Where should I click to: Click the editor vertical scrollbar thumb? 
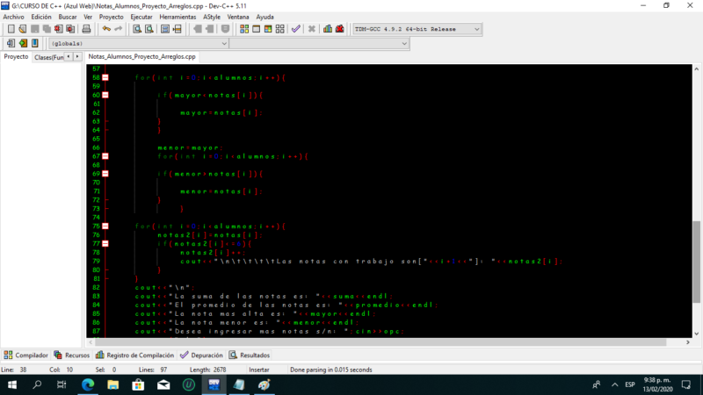tap(697, 244)
